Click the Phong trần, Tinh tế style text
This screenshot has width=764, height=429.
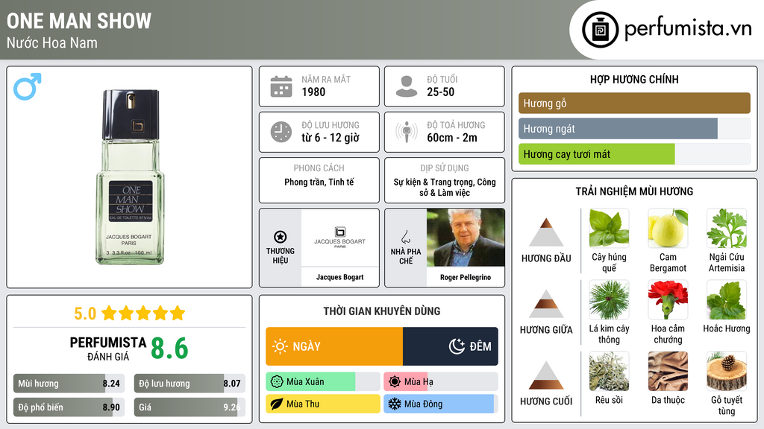319,182
